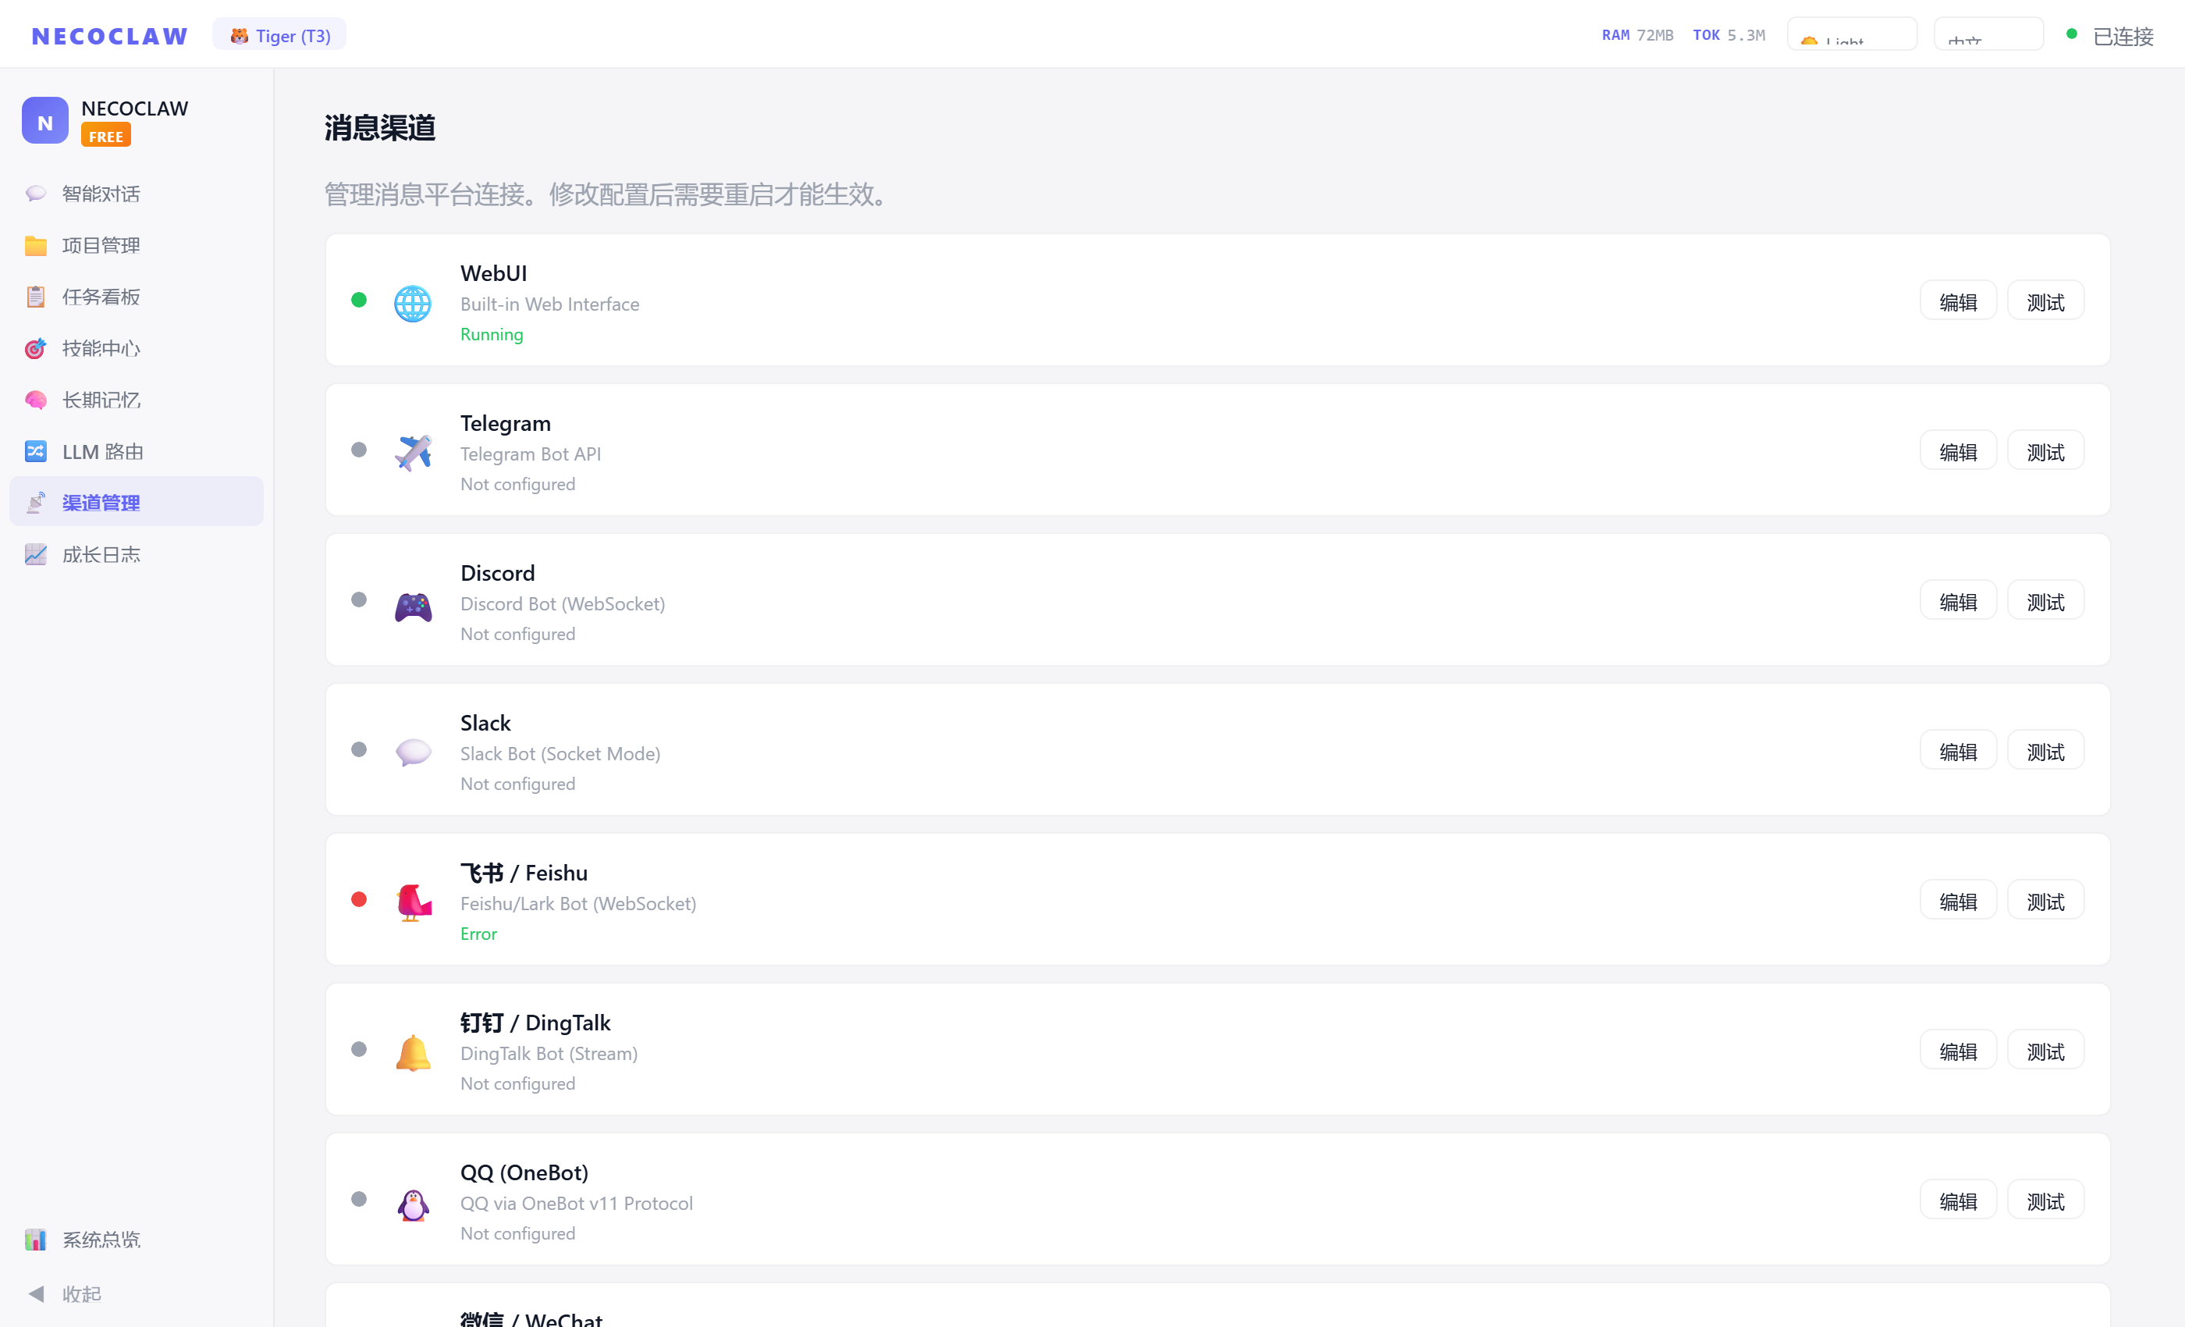Open the 中文 language dropdown
This screenshot has height=1327, width=2185.
1988,35
